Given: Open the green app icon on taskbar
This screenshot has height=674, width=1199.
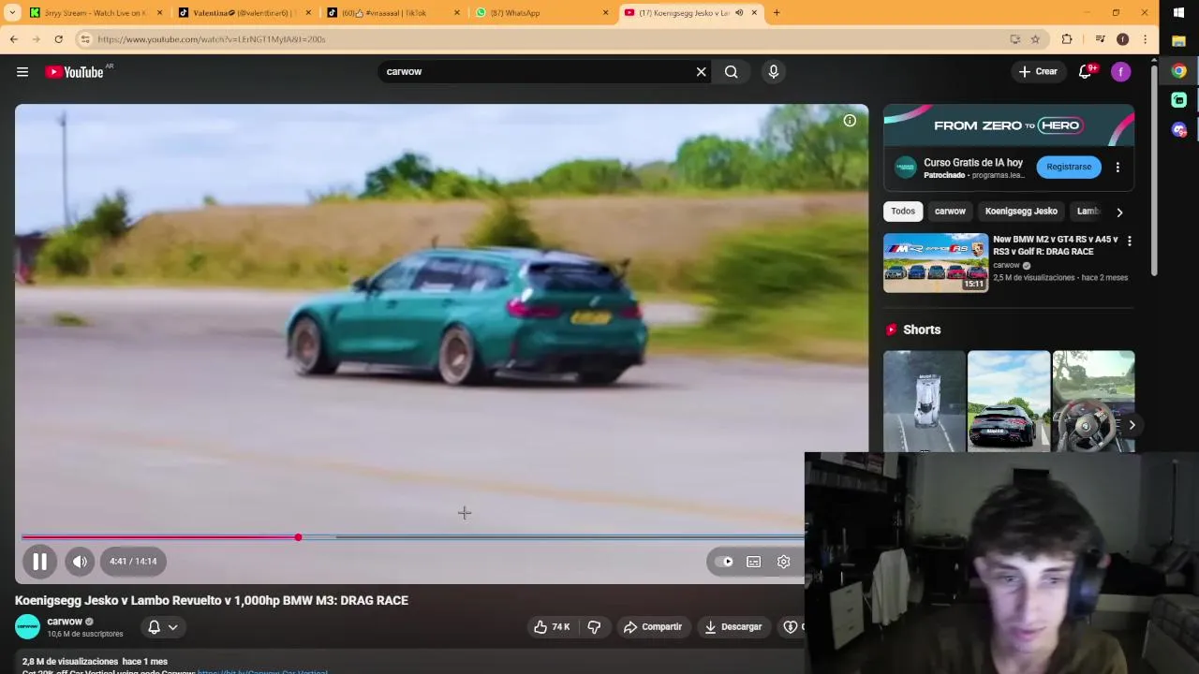Looking at the screenshot, I should (1179, 100).
